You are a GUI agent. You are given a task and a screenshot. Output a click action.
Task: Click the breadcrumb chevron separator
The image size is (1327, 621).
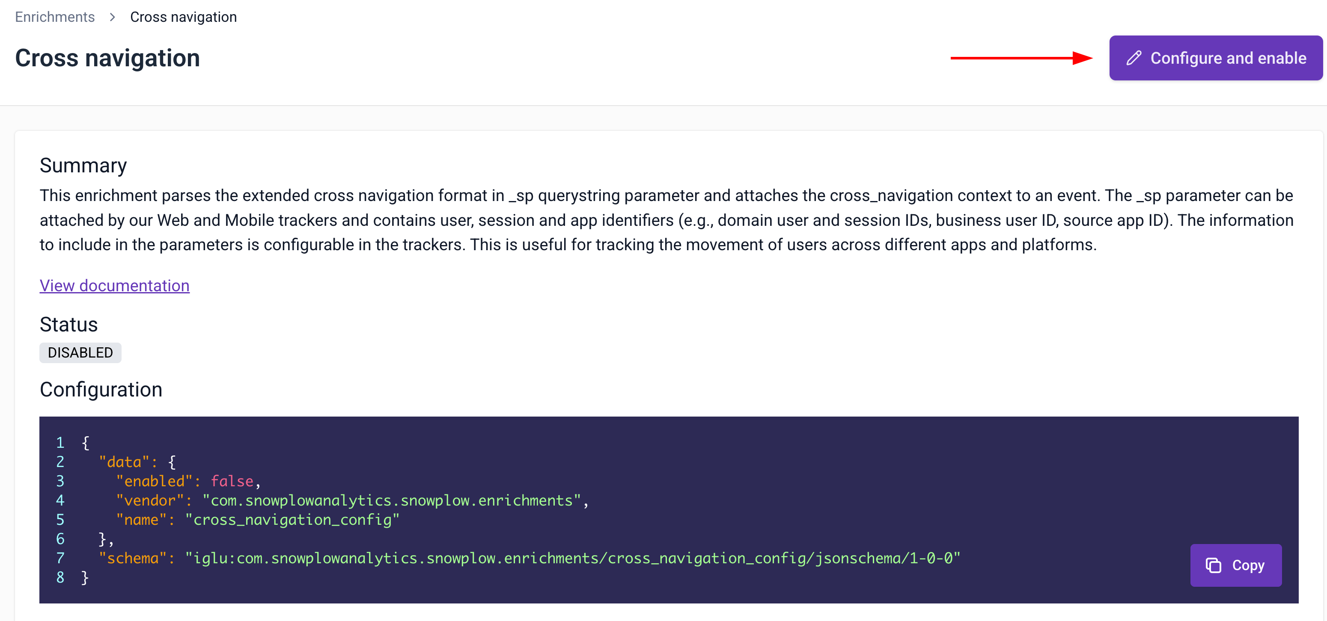[x=112, y=17]
